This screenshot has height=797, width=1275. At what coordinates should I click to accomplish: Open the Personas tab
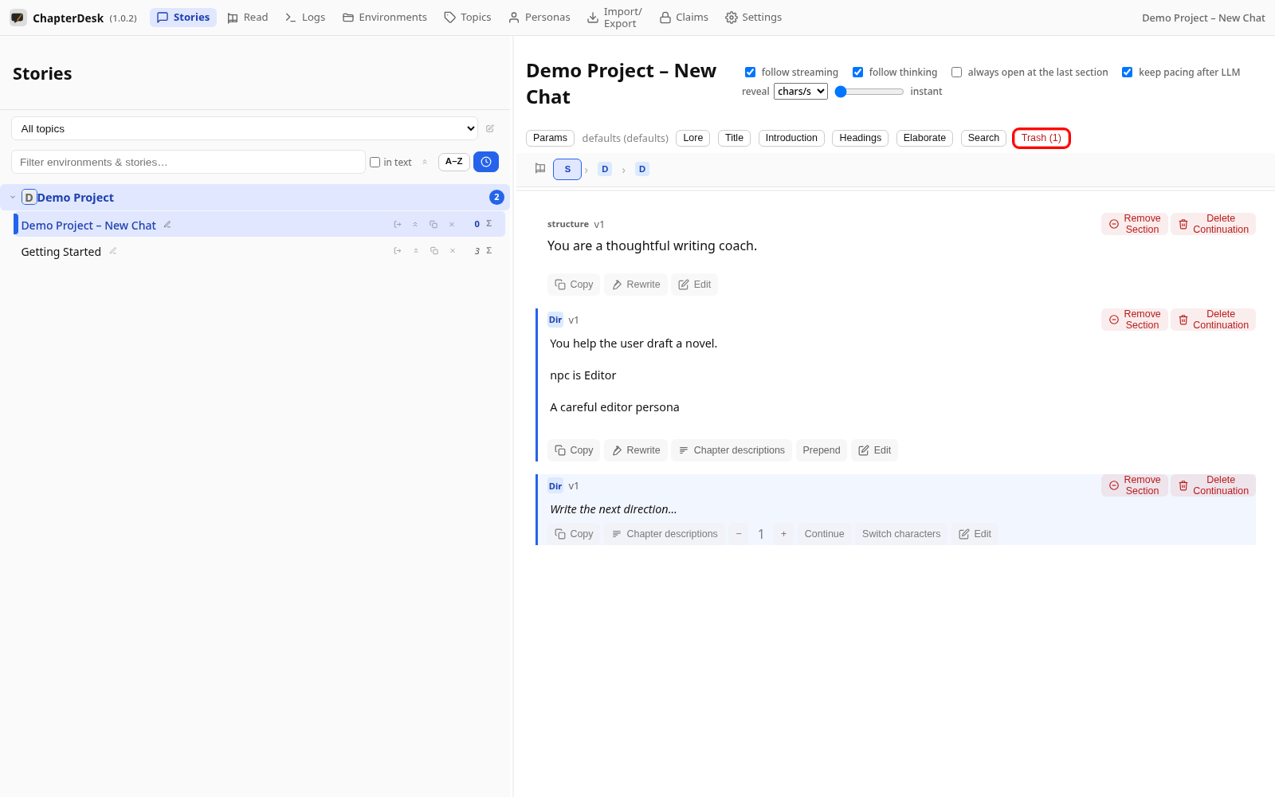coord(539,18)
